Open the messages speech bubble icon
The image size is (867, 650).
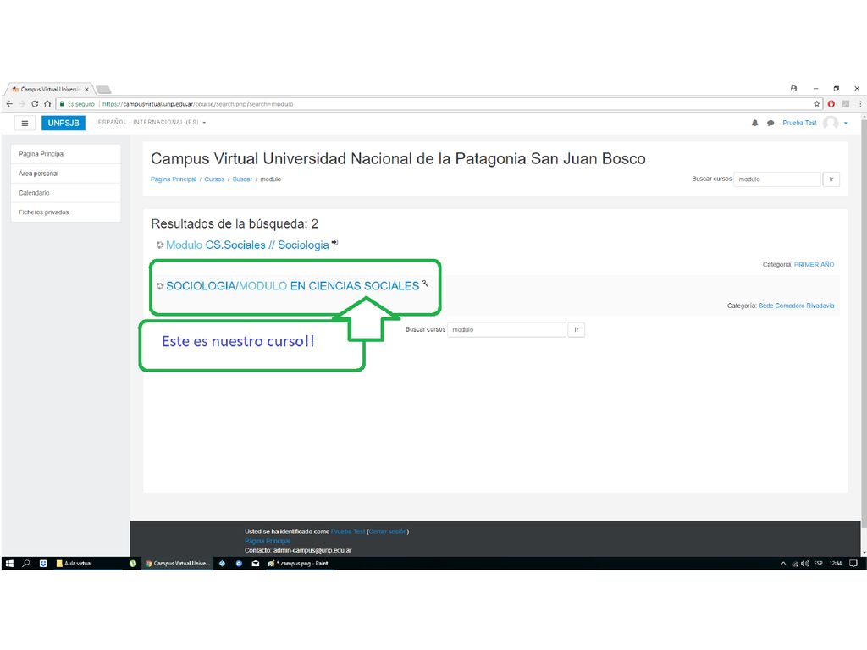[x=770, y=123]
